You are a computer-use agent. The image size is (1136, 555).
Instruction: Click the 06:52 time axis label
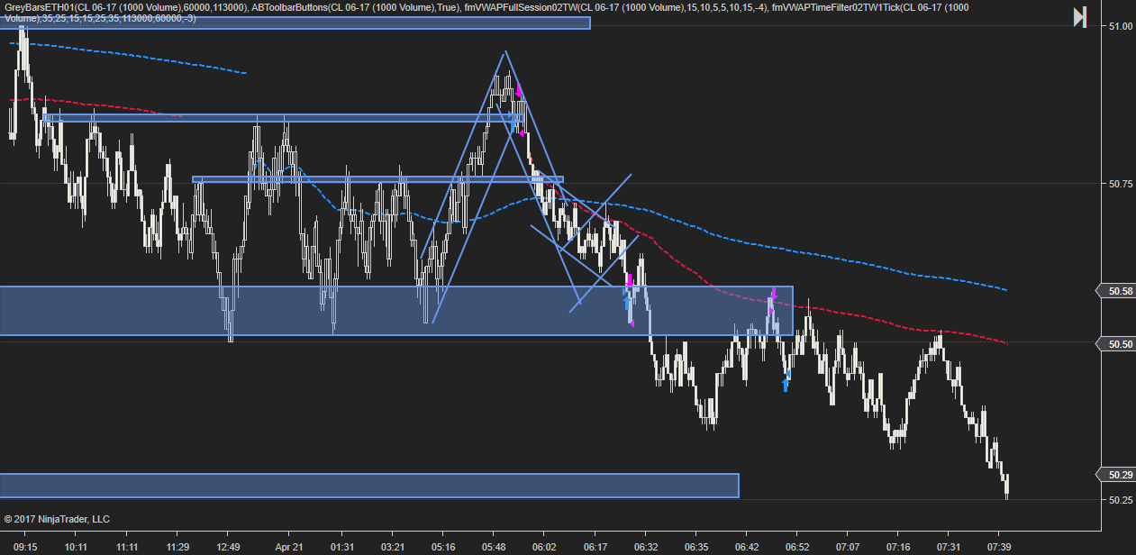(x=797, y=547)
